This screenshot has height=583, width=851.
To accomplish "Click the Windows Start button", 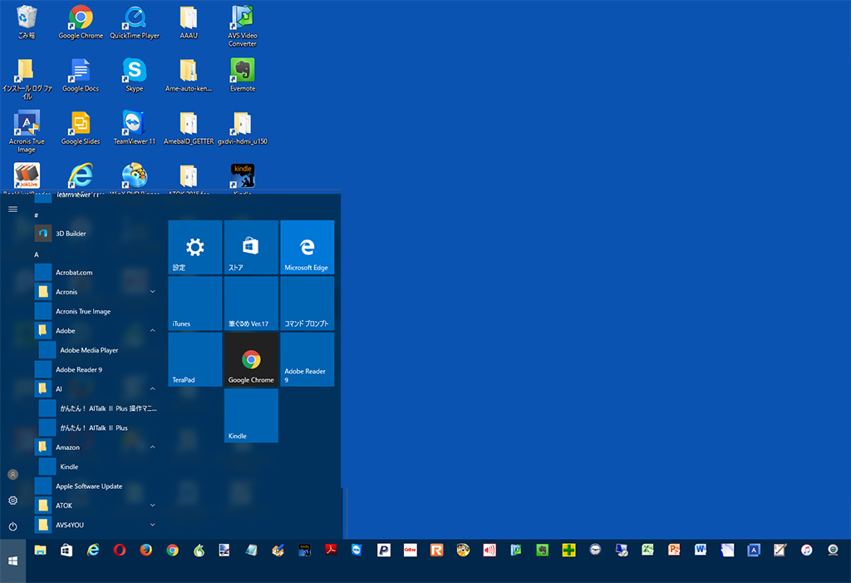I will point(13,561).
